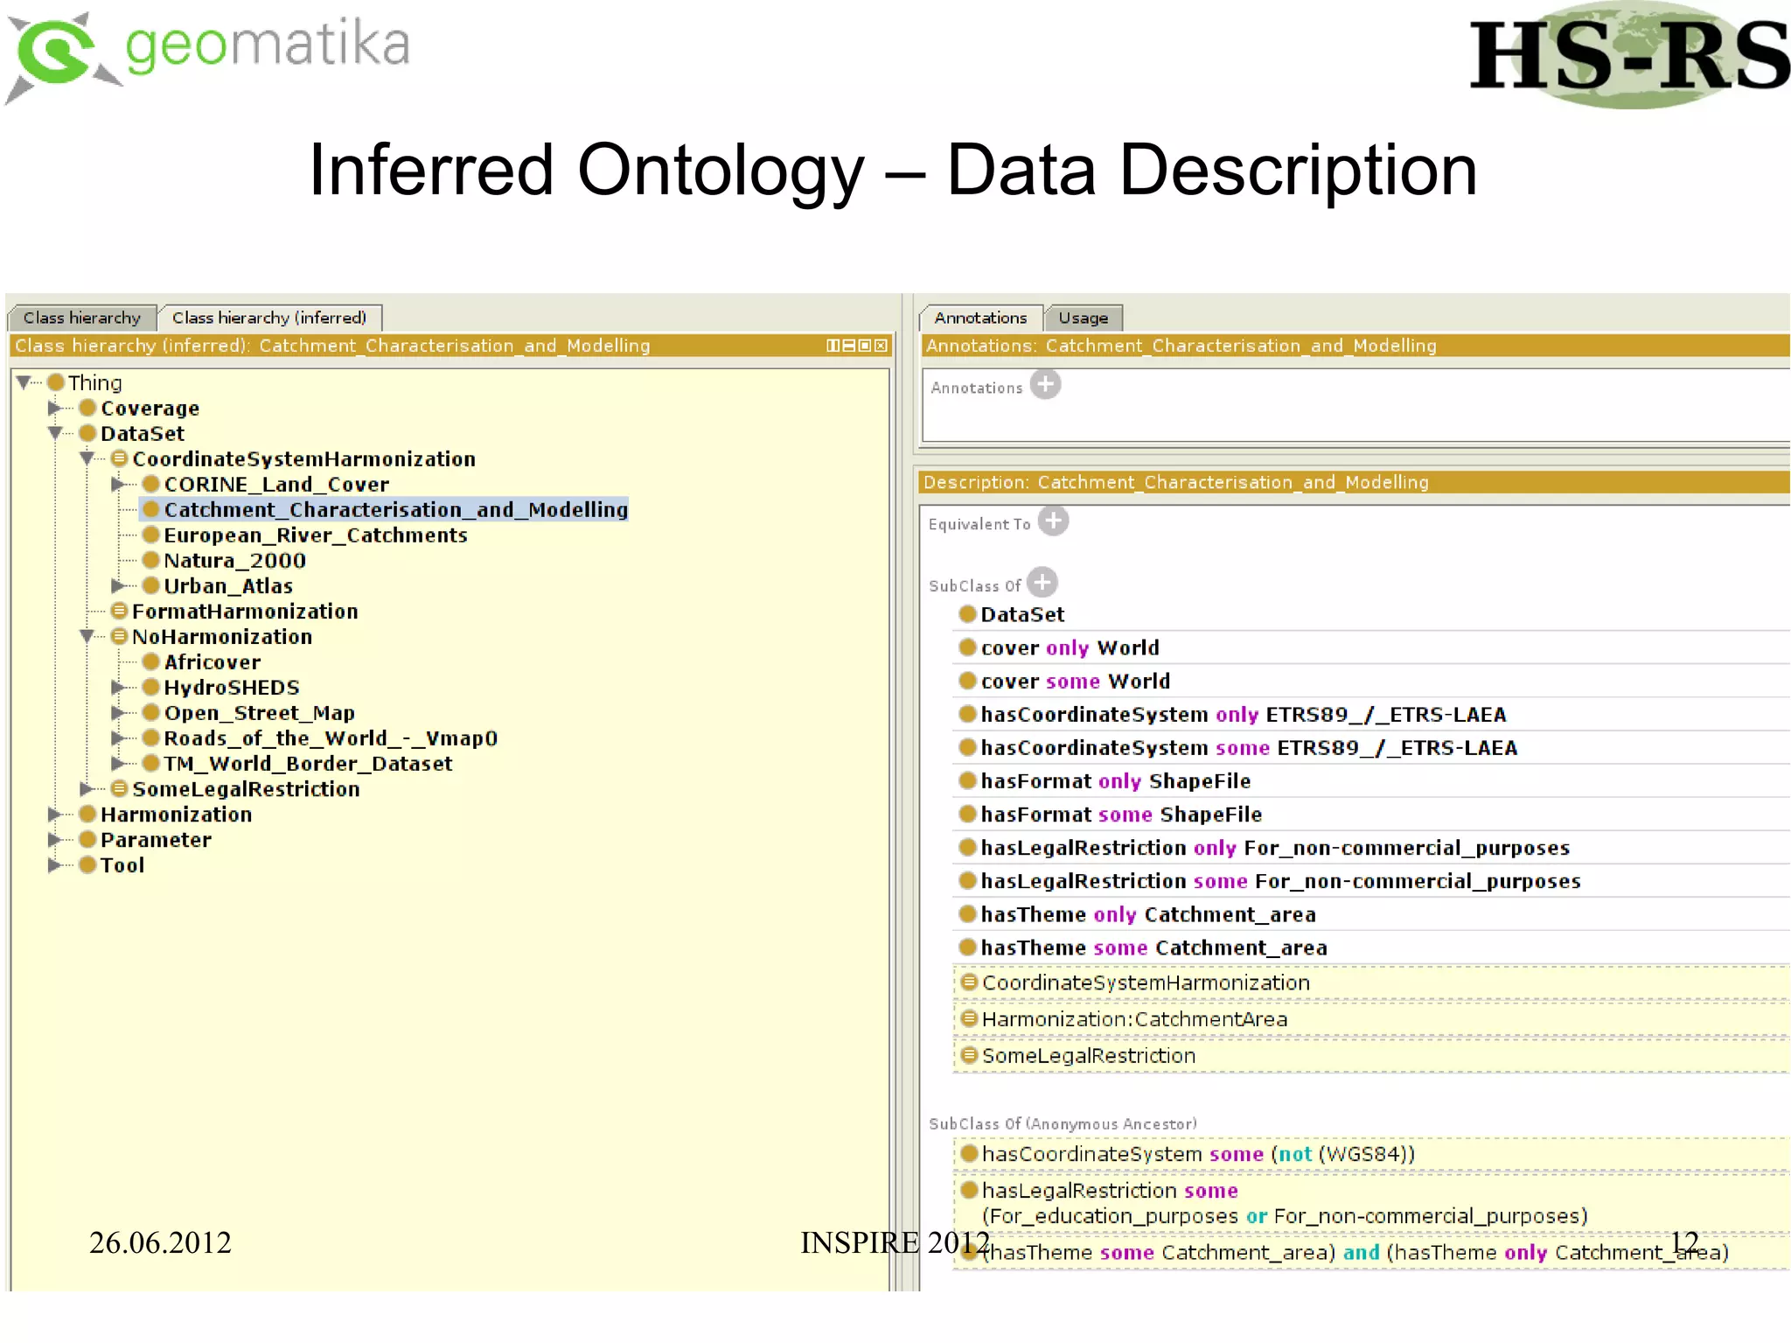This screenshot has width=1791, height=1343.
Task: Expand the Parameter class node
Action: point(55,839)
